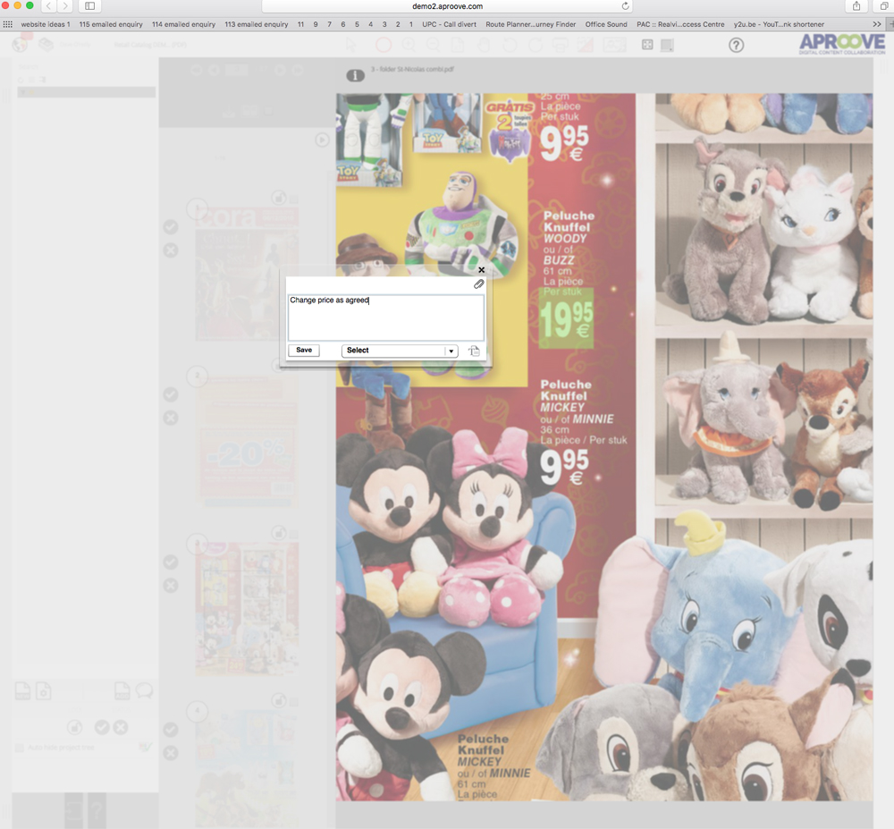
Task: Expand the bookmarks overflow chevron
Action: point(877,24)
